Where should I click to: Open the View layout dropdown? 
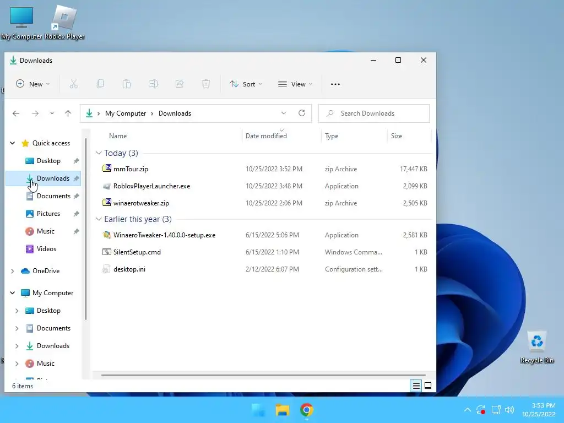pos(295,84)
